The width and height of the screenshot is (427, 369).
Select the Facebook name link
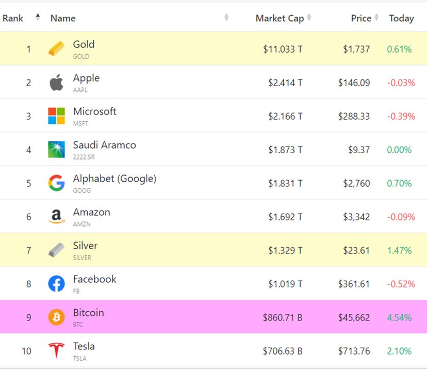click(x=95, y=279)
